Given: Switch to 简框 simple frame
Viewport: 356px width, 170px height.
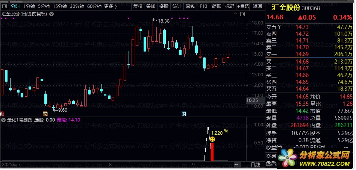Looking at the screenshot, I should click(x=217, y=6).
